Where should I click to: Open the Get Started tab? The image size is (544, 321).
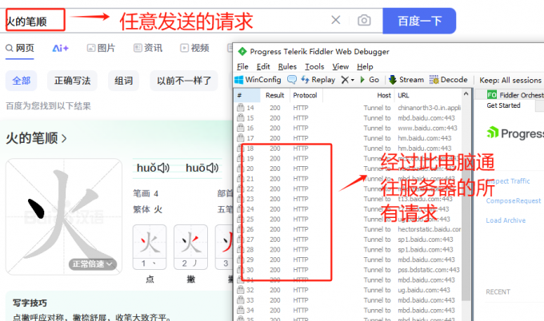coord(503,105)
